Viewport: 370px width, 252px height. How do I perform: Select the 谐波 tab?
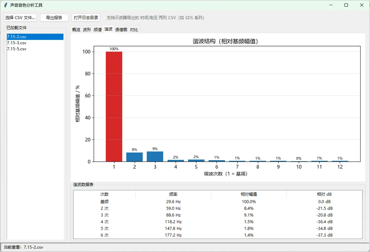tap(108, 29)
